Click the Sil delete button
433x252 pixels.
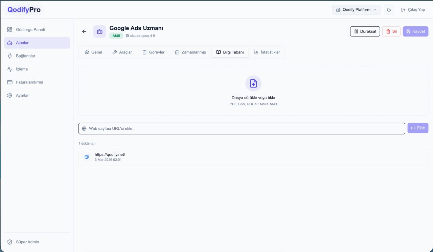coord(391,31)
